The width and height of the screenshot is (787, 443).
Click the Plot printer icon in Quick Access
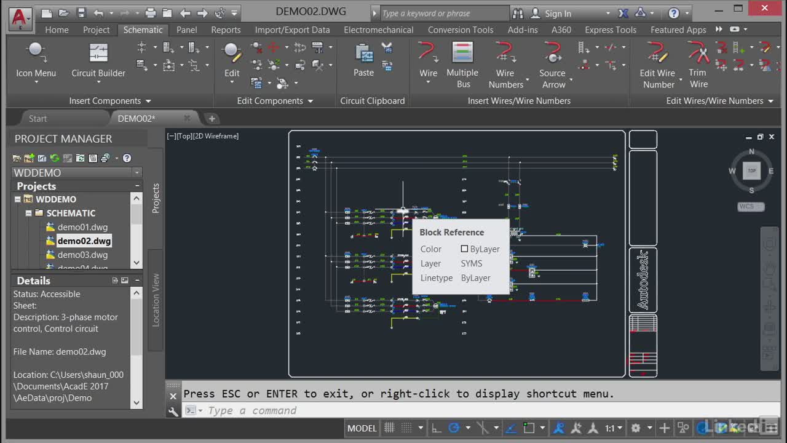coord(151,13)
